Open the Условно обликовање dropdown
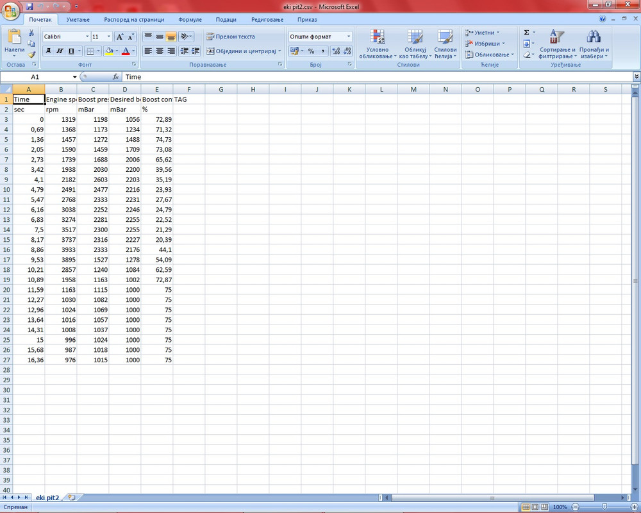641x513 pixels. click(x=378, y=44)
